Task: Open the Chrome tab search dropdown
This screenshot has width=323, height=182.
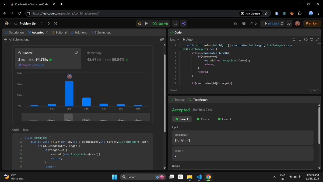Action: (x=4, y=4)
